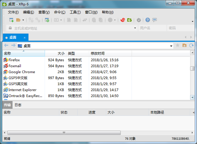Open the 命令(C) menu
Image resolution: width=197 pixels, height=144 pixels.
(60, 12)
